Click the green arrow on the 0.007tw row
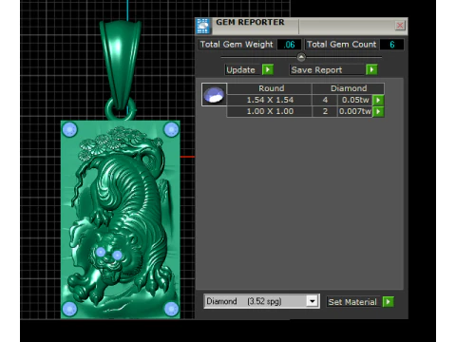The image size is (456, 342). click(x=378, y=111)
